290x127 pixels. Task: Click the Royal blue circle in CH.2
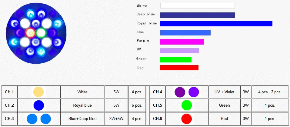tap(38, 105)
